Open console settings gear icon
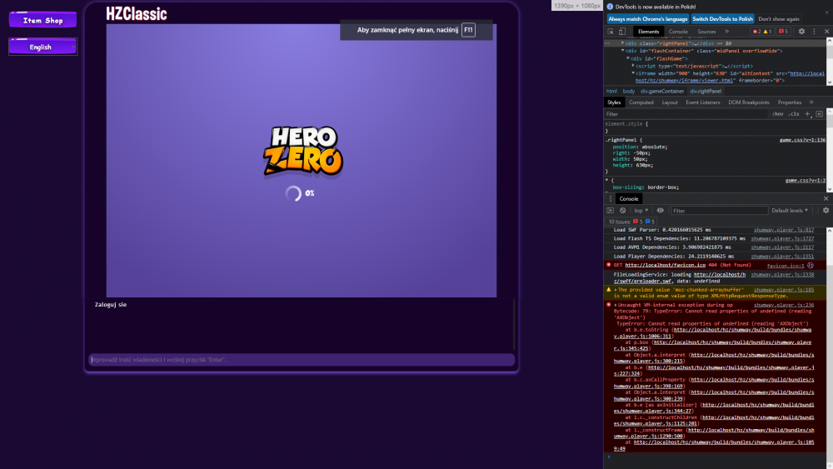The width and height of the screenshot is (833, 469). pyautogui.click(x=826, y=210)
